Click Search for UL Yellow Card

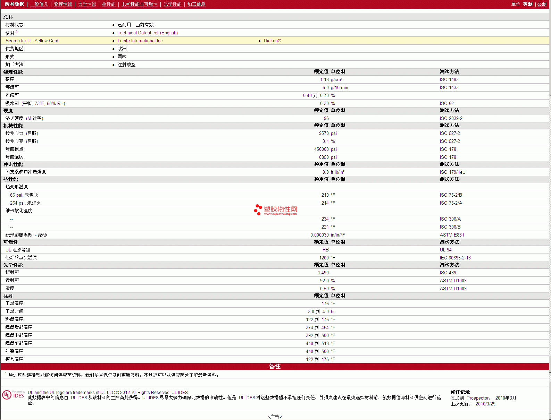point(32,41)
